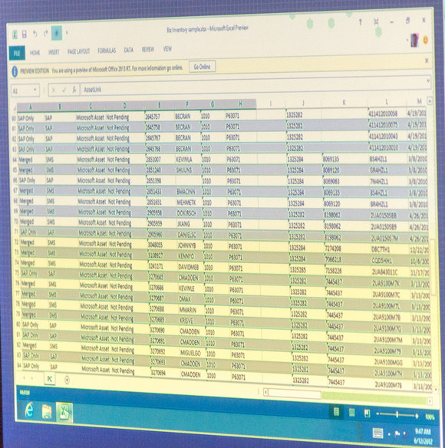Add a new sheet with the plus icon
445x448 pixels.
[67, 380]
